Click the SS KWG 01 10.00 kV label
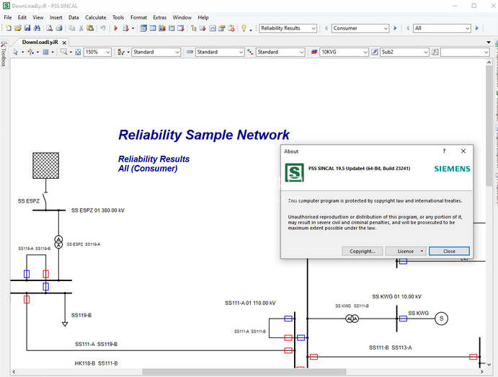Image resolution: width=498 pixels, height=377 pixels. coord(396,297)
